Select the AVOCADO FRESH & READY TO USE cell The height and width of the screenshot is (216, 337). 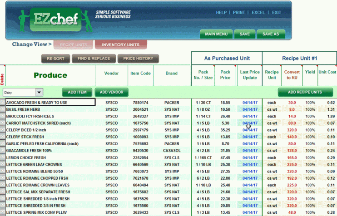coord(50,103)
